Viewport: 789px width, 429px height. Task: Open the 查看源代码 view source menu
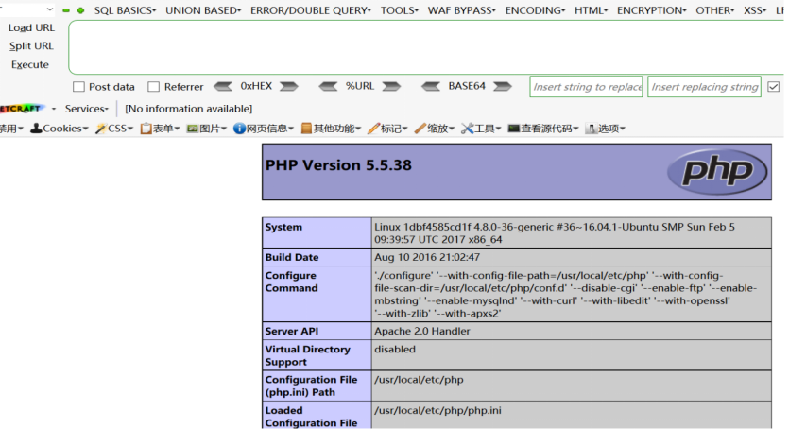[543, 129]
